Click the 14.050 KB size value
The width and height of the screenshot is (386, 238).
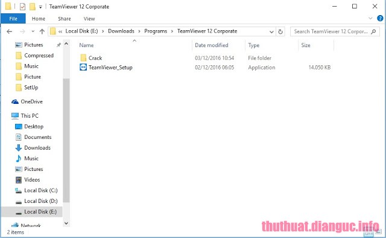(x=320, y=67)
